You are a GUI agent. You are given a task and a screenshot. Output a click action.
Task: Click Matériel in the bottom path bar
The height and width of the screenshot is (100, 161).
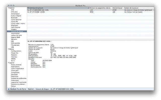[31, 89]
